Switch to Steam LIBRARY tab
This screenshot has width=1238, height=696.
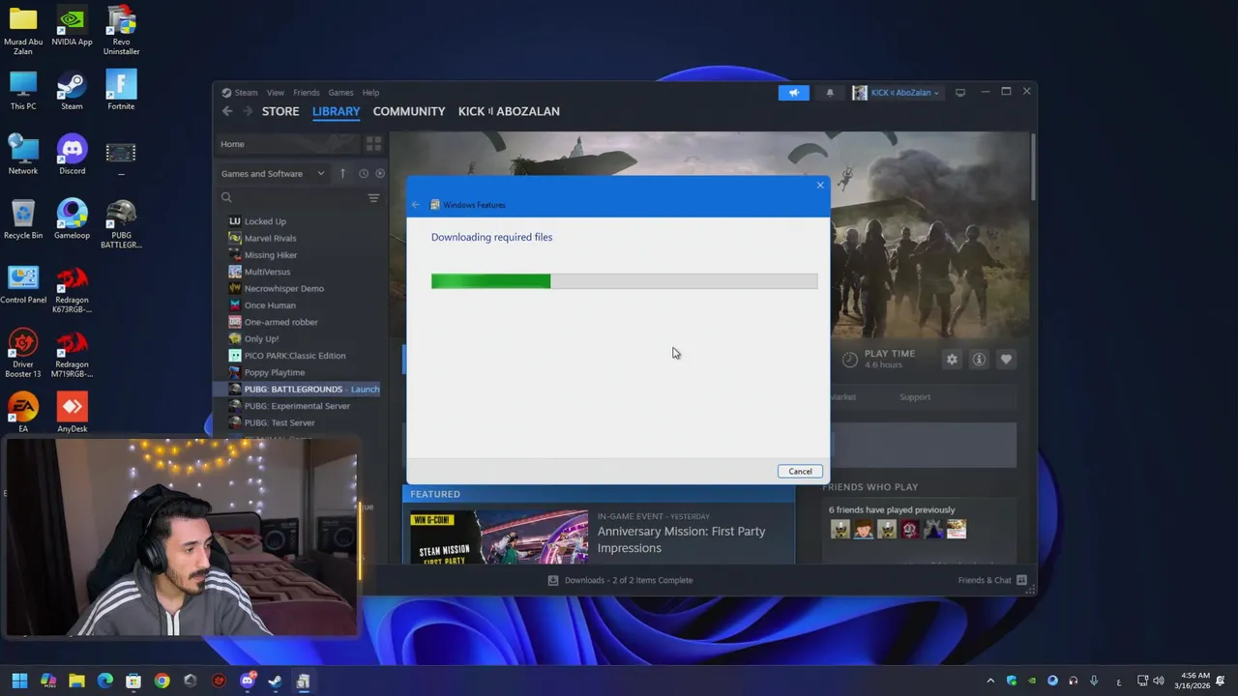tap(336, 111)
